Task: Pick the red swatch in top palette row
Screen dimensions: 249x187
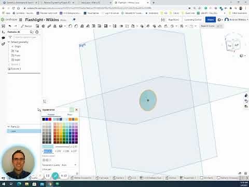Action: click(x=50, y=119)
